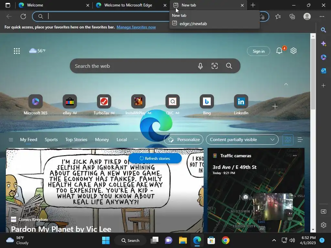Open the Windows Start menu

[106, 240]
